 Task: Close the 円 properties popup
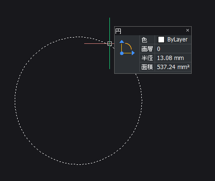tap(187, 30)
